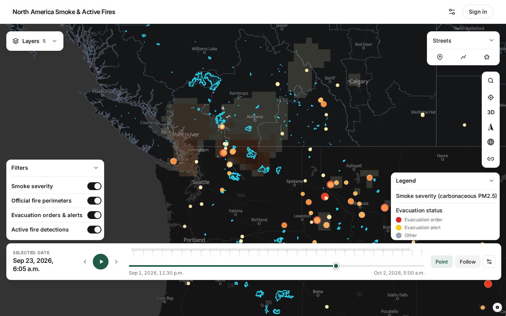Image resolution: width=506 pixels, height=316 pixels.
Task: Collapse the Legend panel
Action: click(x=492, y=181)
